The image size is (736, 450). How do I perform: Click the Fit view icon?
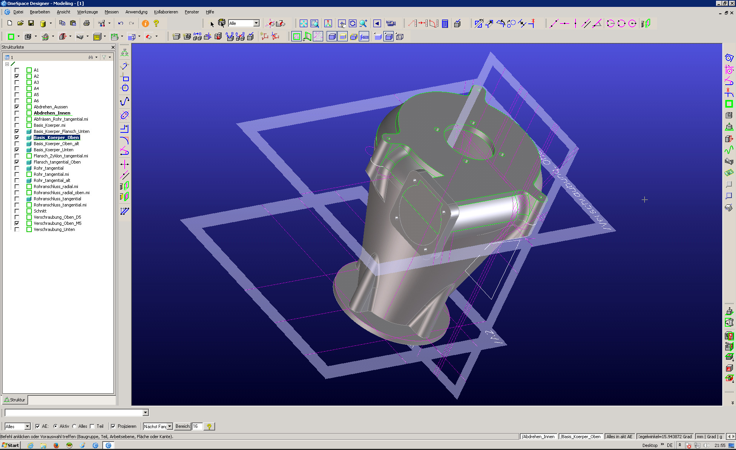(x=303, y=23)
